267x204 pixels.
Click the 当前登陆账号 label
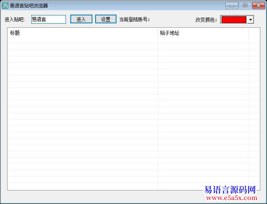point(135,19)
